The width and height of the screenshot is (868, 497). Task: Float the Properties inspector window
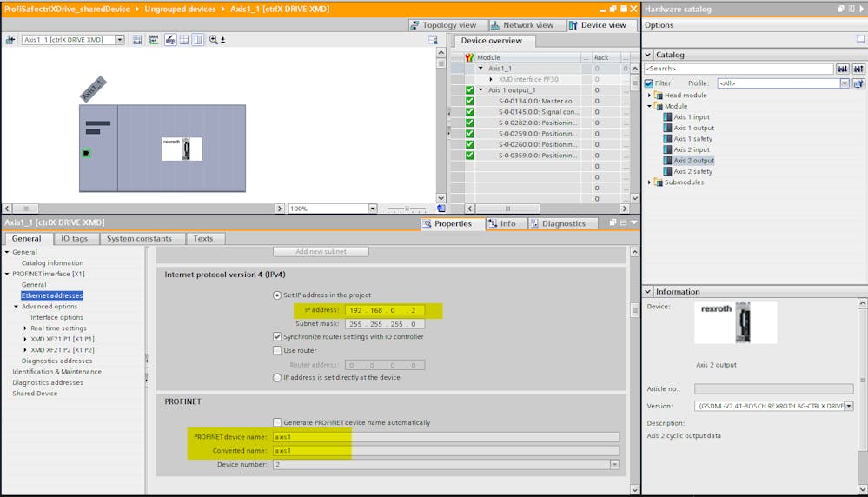[x=613, y=222]
